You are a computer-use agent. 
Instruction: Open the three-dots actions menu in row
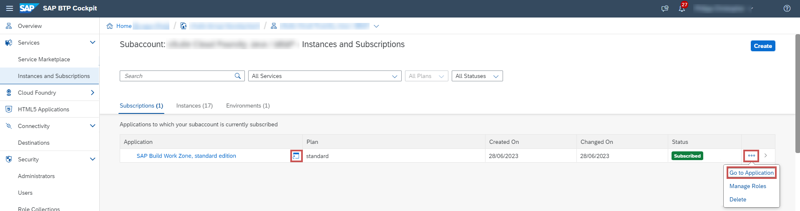tap(751, 156)
